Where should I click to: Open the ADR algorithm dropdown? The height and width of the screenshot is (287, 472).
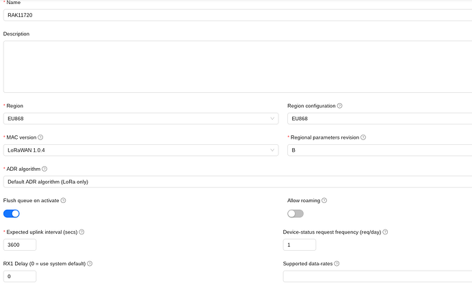click(x=236, y=181)
